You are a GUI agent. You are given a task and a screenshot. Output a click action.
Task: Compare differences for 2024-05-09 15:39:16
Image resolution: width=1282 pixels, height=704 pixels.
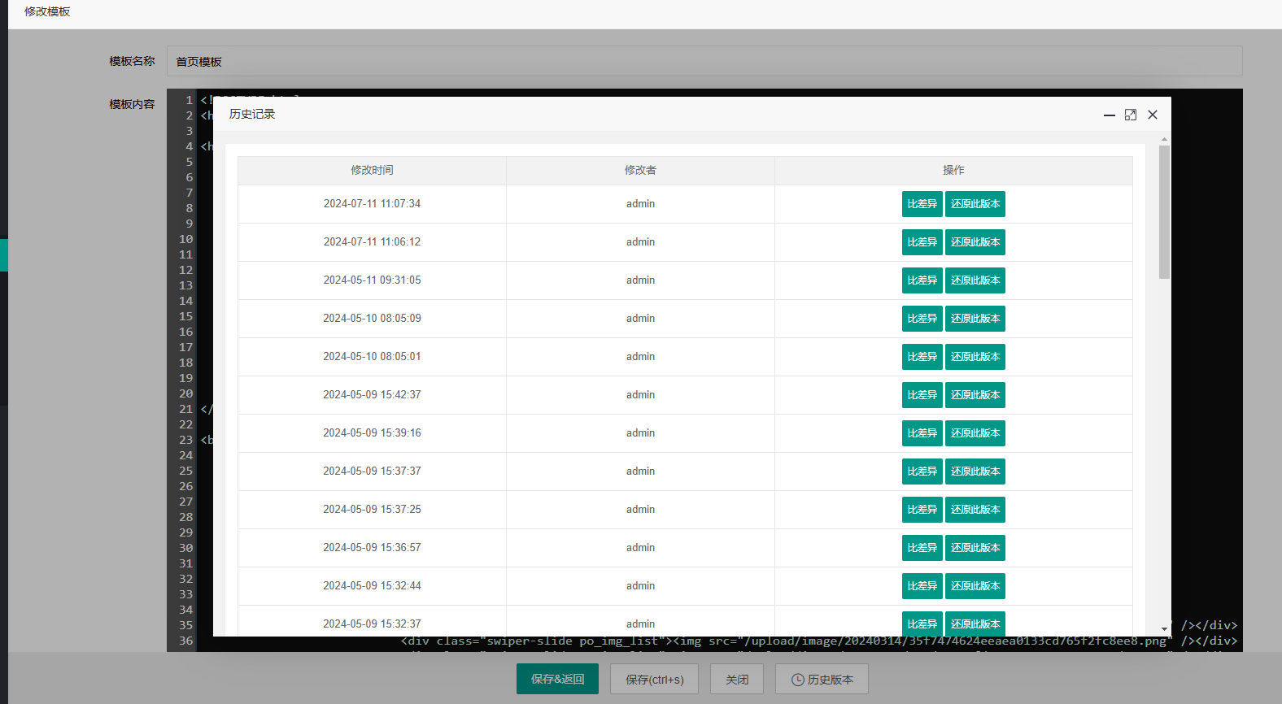(x=922, y=433)
